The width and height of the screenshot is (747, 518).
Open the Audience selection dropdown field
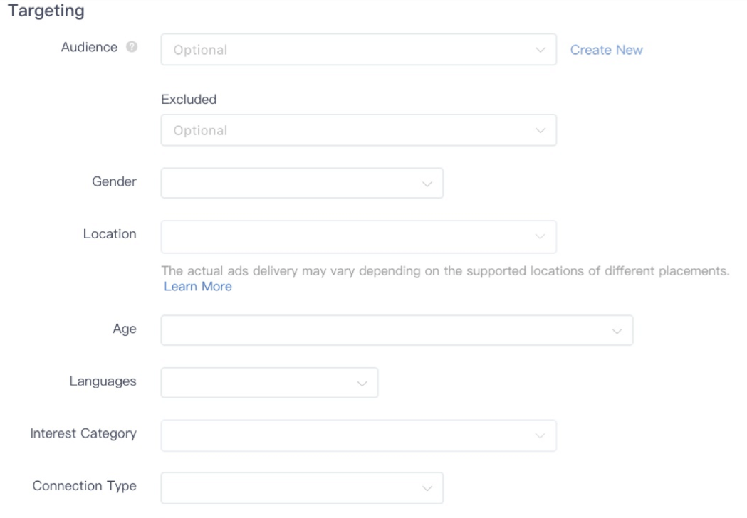(x=349, y=50)
